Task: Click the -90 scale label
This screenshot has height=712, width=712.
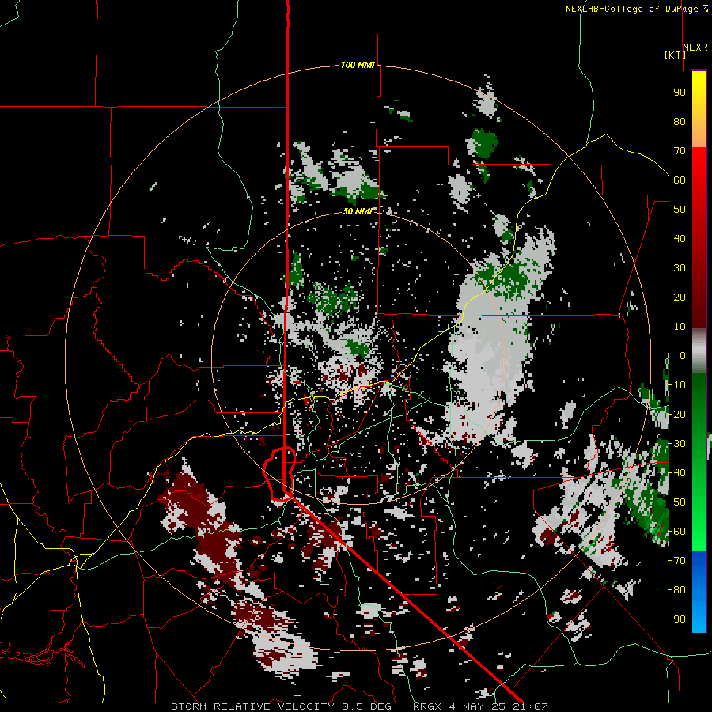Action: [676, 619]
